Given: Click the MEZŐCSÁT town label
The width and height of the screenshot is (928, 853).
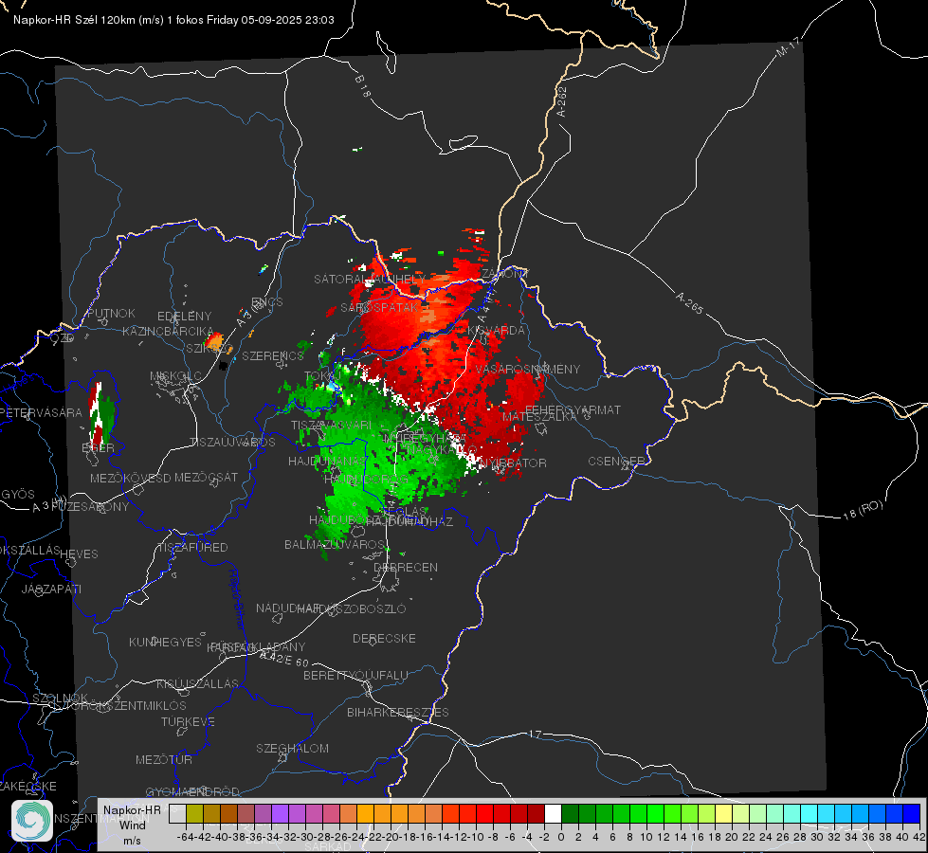Looking at the screenshot, I should click(x=206, y=477).
